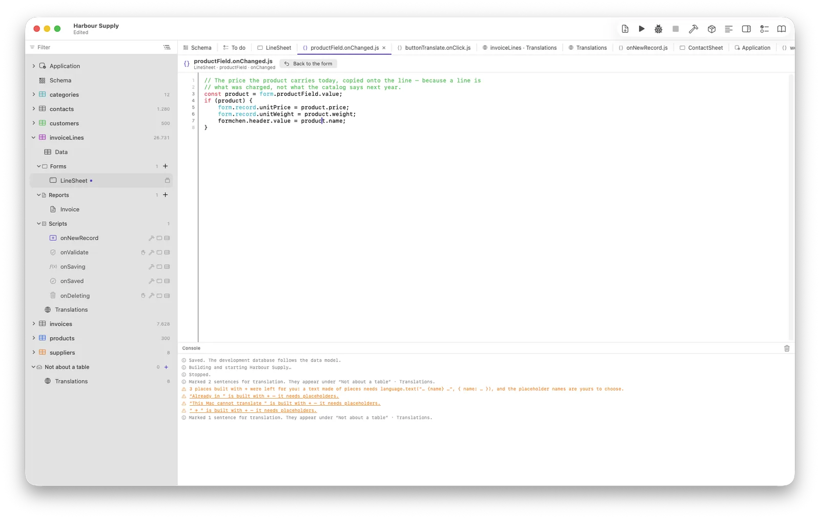
Task: Open the "This Mac cannot translate" warning link
Action: [285, 403]
